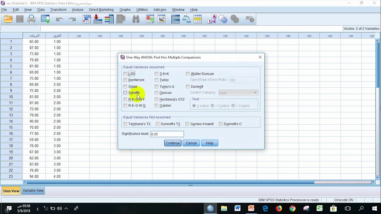Open the Direct Marketing menu
The width and height of the screenshot is (381, 214).
(101, 10)
